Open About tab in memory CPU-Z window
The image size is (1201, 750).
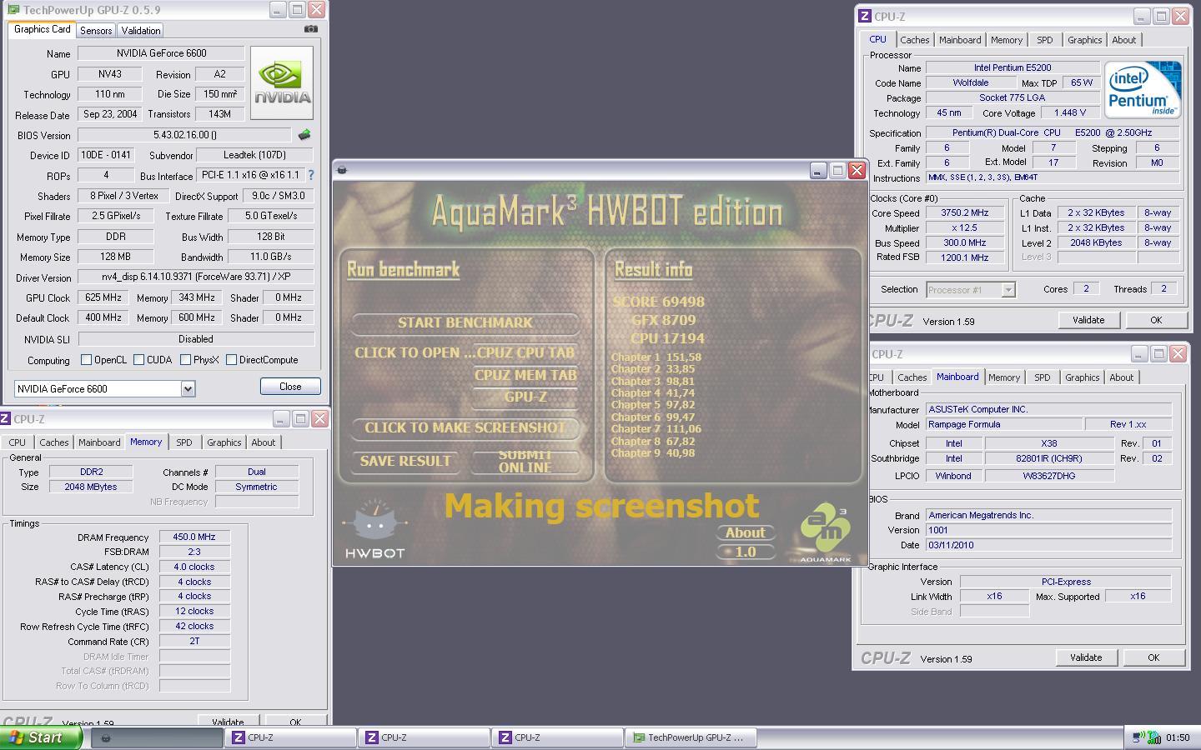[x=263, y=442]
